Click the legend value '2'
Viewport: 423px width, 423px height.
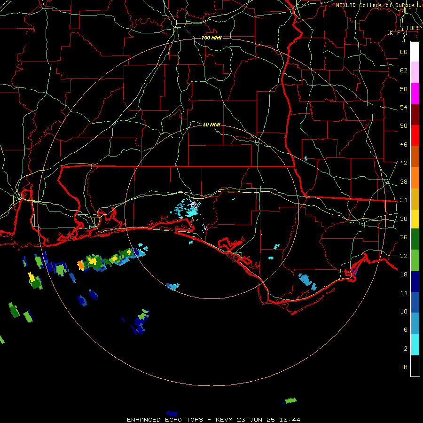pyautogui.click(x=405, y=349)
